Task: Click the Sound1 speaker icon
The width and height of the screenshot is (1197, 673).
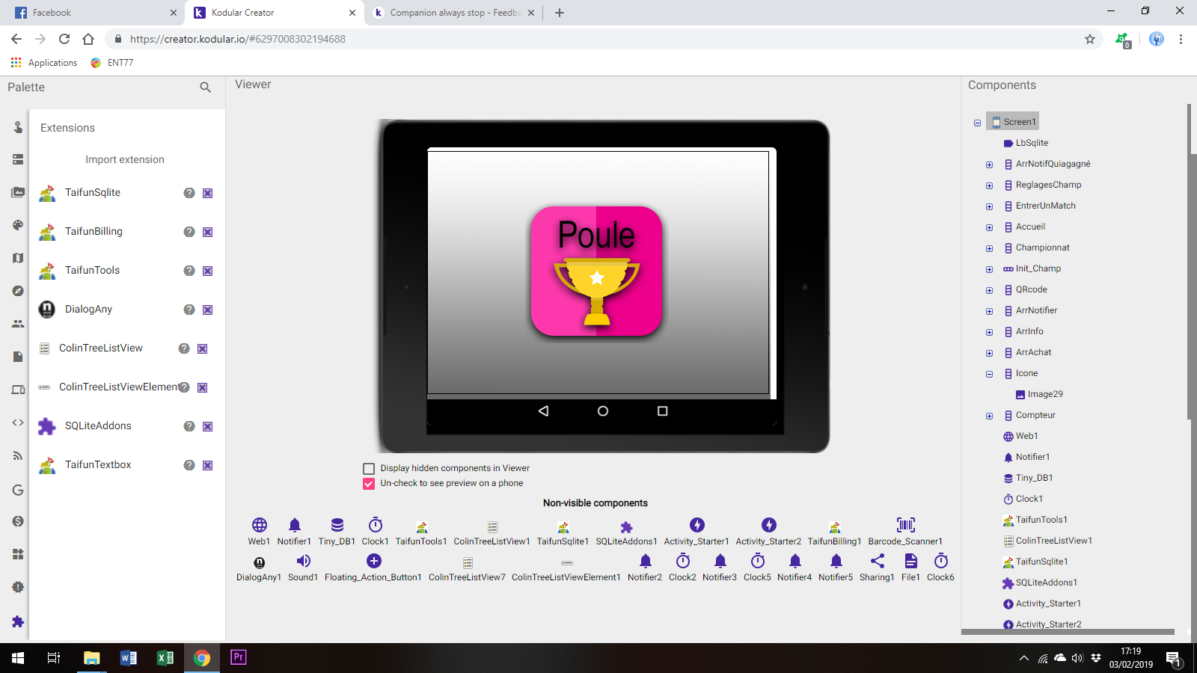Action: (x=303, y=561)
